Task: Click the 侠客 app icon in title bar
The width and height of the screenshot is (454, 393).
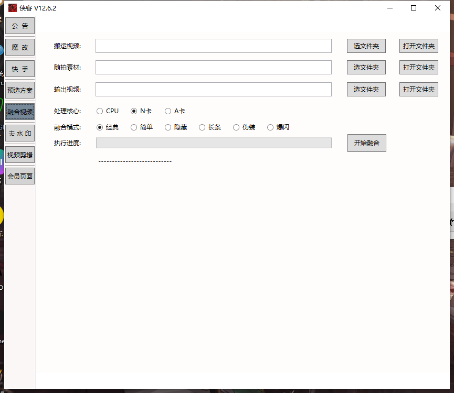Action: pos(13,8)
